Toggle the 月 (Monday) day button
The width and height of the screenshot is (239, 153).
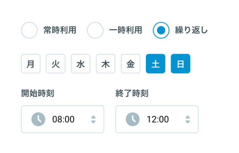(x=31, y=64)
